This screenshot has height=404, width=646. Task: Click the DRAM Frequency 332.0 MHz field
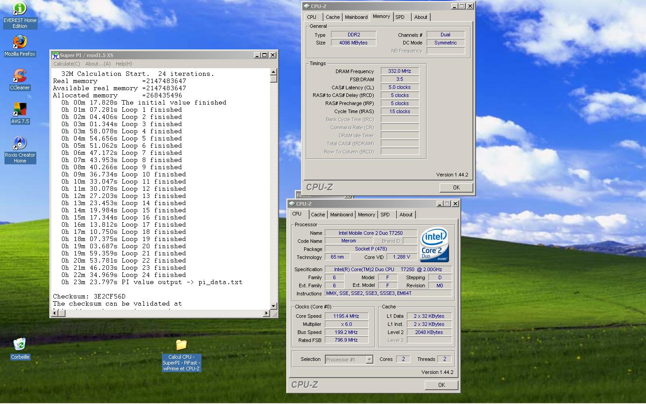click(x=400, y=71)
